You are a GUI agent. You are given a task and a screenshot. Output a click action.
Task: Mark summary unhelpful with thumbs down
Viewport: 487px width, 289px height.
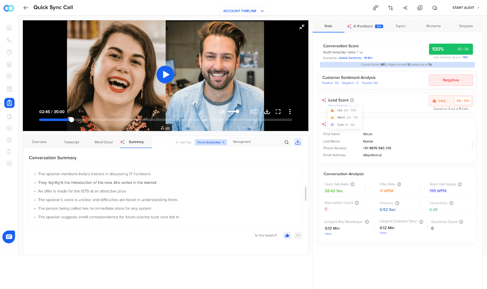click(x=298, y=235)
